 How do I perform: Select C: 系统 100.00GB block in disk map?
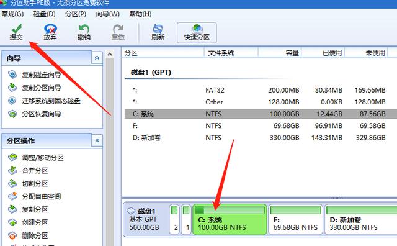click(230, 219)
